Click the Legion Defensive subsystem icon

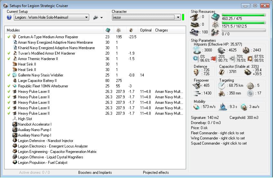(x=14, y=140)
